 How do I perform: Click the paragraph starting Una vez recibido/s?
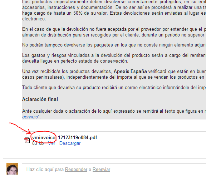click(x=114, y=74)
